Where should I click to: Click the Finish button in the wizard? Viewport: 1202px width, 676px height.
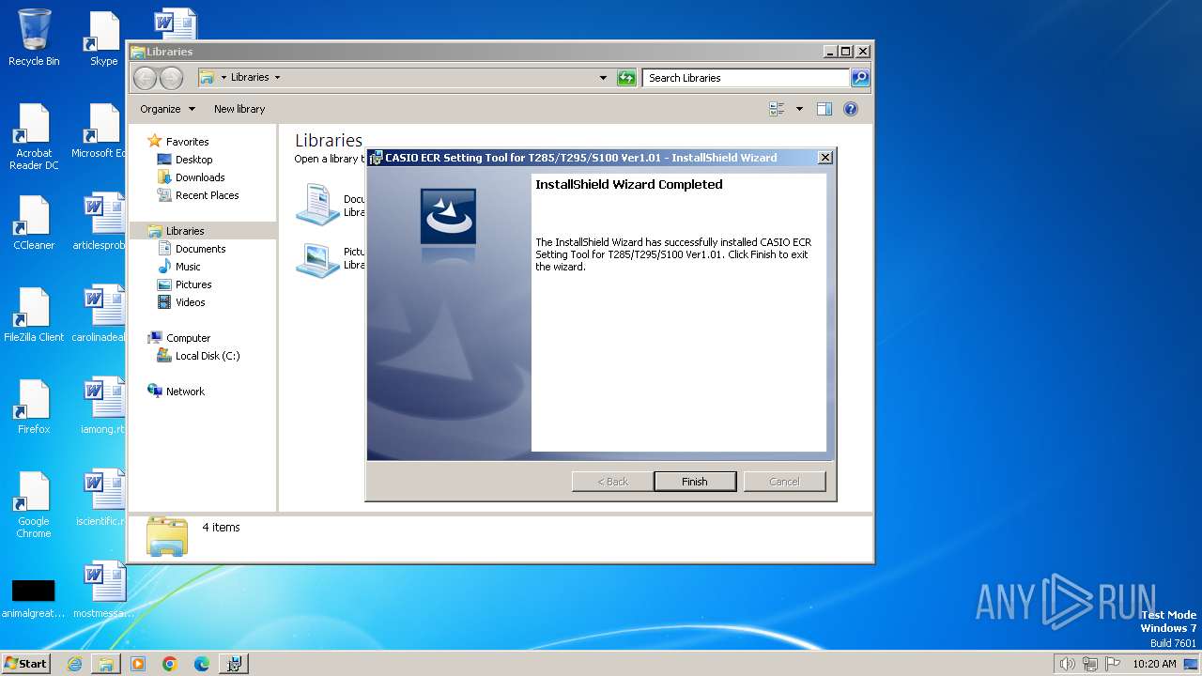pyautogui.click(x=695, y=482)
